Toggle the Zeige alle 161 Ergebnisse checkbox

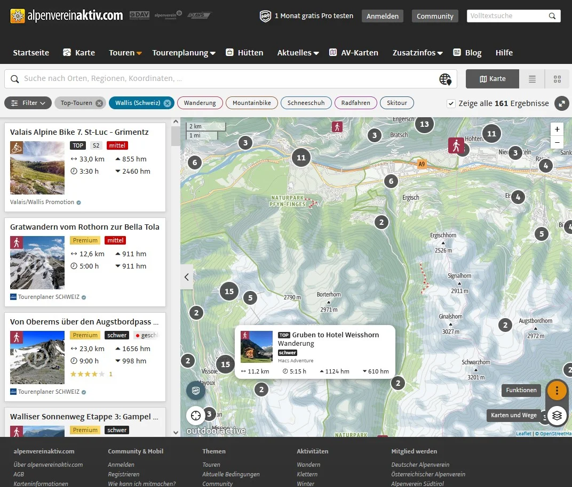[451, 103]
